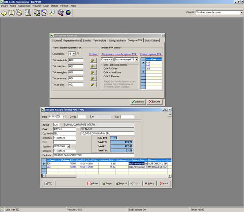Click the Conturi link label
Image resolution: width=244 pixels, height=212 pixels.
93,54
